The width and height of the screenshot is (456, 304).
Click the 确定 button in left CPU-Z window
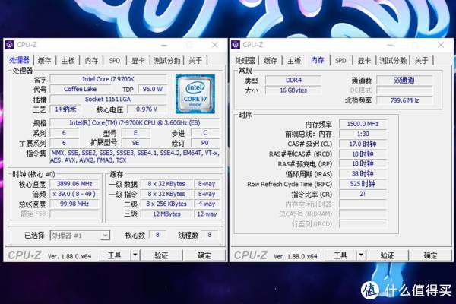coord(204,255)
